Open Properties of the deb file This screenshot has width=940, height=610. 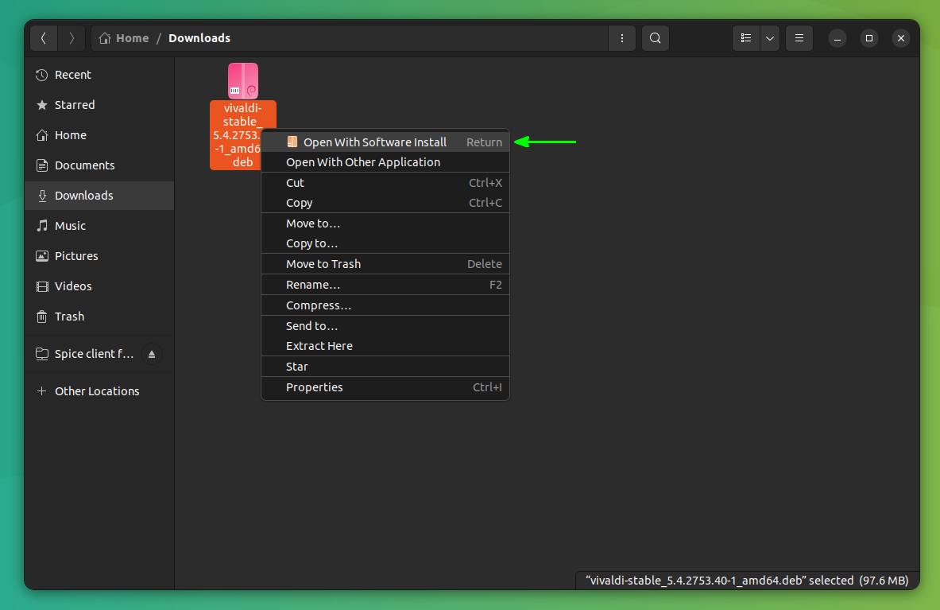pos(314,387)
